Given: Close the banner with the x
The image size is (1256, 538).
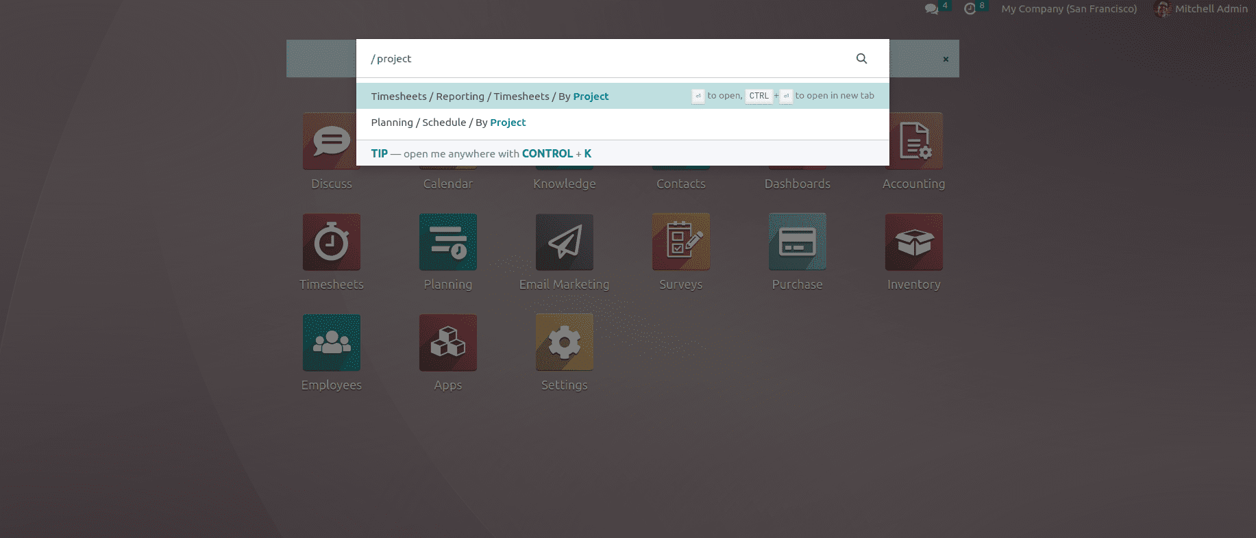Looking at the screenshot, I should pos(946,59).
